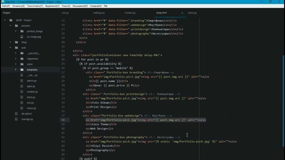The image size is (285, 160).
Task: Click the models.py file icon in tree
Action: click(22, 92)
